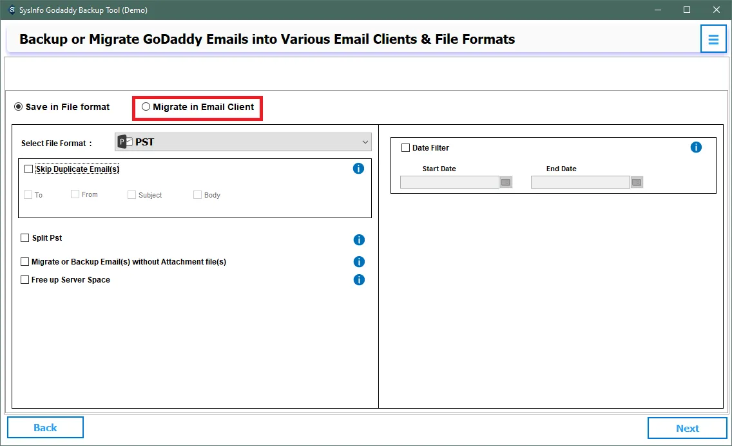Click info icon for without Attachment option
732x446 pixels.
tap(359, 262)
